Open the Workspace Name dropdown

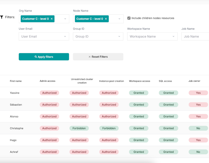point(152,36)
